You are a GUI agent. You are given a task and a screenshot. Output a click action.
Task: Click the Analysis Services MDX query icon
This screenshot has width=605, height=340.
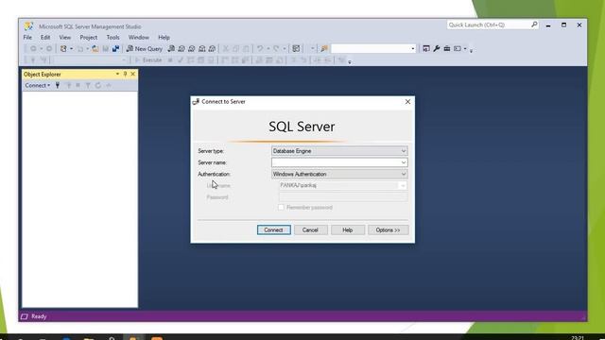coord(181,48)
